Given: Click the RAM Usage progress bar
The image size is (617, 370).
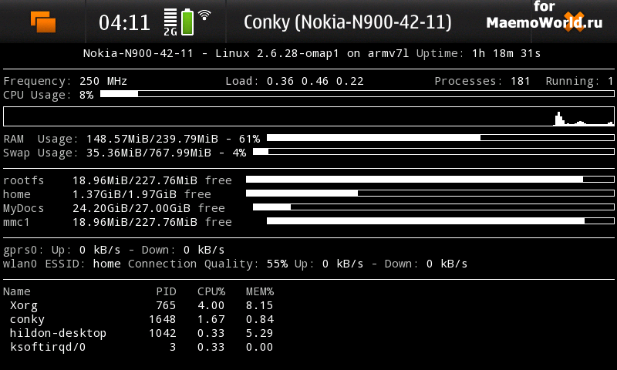Looking at the screenshot, I should point(440,138).
